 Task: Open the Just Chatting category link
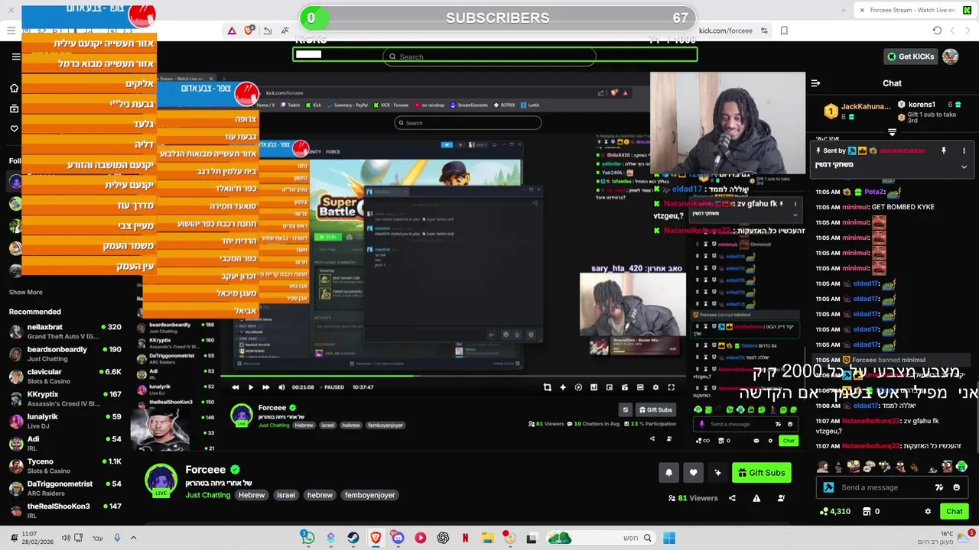tap(207, 495)
